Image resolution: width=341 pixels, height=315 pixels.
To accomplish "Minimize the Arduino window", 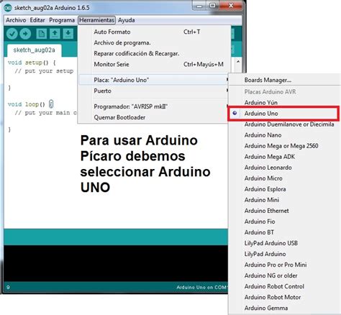I will [x=199, y=6].
